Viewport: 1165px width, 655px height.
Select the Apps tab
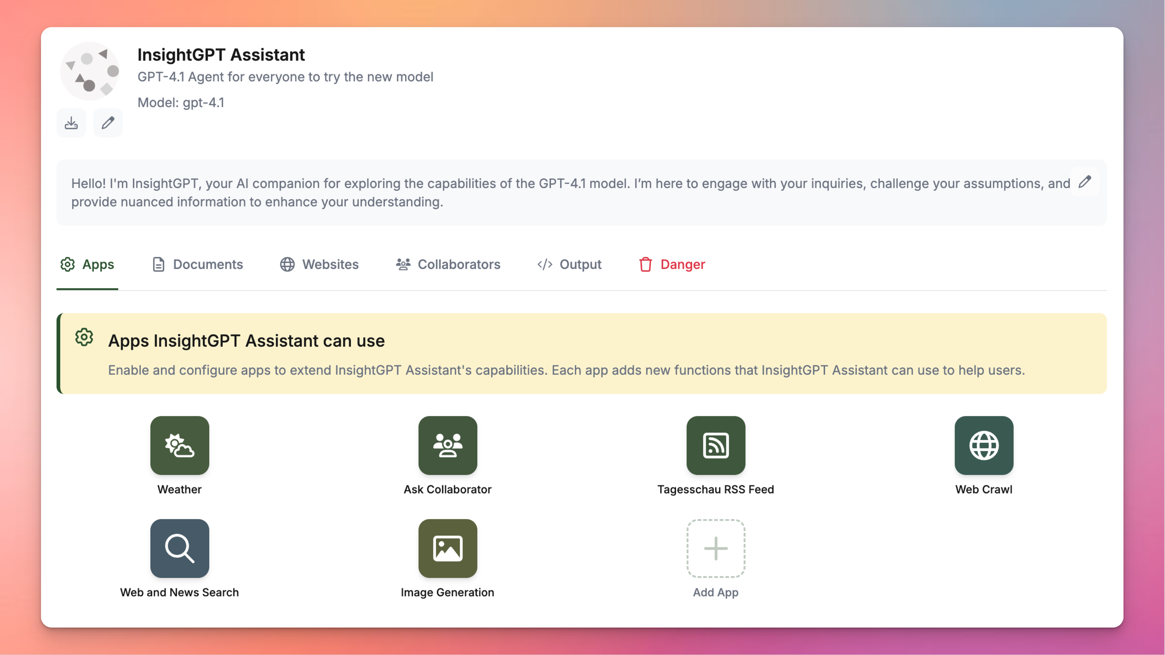pyautogui.click(x=87, y=264)
